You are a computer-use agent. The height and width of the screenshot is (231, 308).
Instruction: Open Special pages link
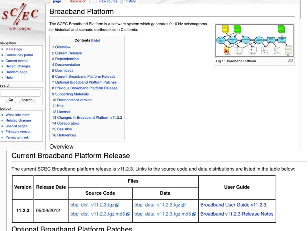16,126
